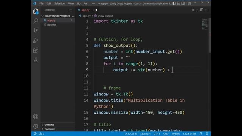This screenshot has width=242, height=136.
Task: Open the File menu
Action: pyautogui.click(x=41, y=3)
